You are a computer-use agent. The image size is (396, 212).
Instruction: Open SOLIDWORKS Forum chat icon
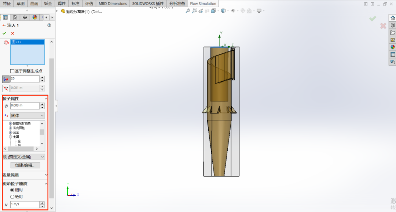[x=392, y=62]
